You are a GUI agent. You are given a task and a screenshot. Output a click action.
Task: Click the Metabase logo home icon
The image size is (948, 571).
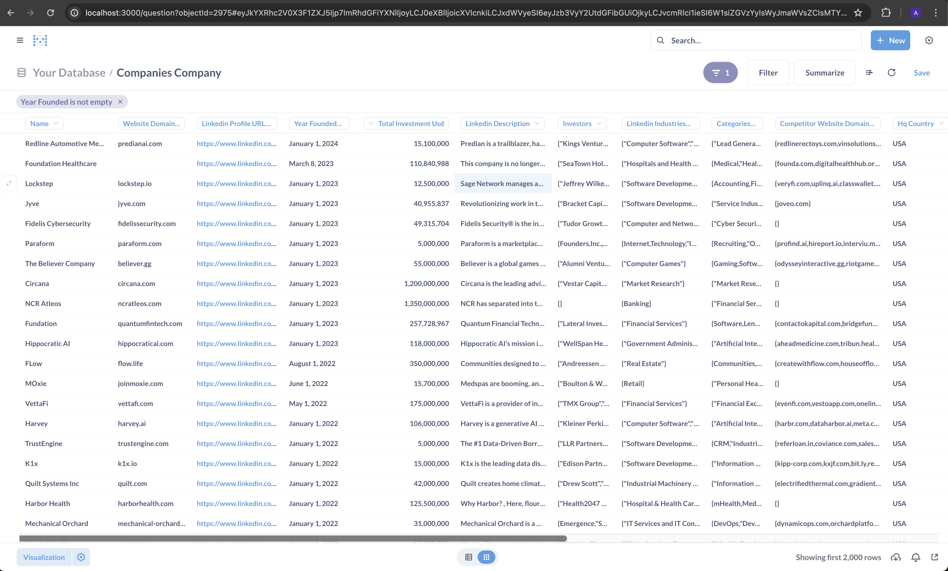[40, 40]
